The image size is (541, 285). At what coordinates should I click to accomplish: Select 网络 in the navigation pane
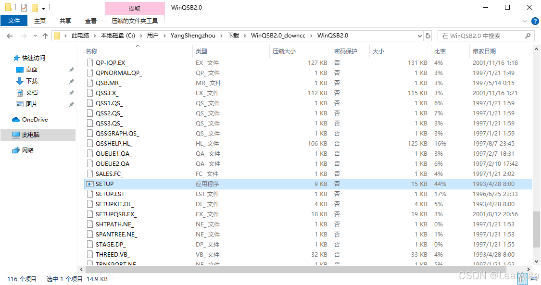pyautogui.click(x=27, y=150)
